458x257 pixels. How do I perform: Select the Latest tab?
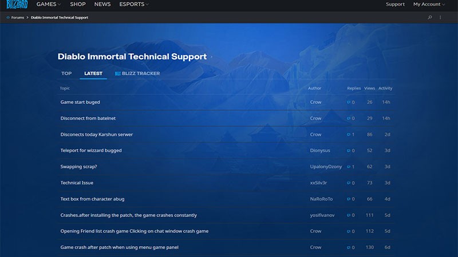[x=93, y=74]
